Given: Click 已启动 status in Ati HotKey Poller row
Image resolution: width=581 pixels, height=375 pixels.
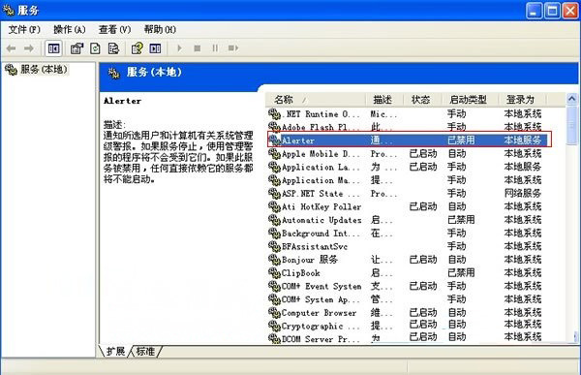Looking at the screenshot, I should pyautogui.click(x=423, y=206).
